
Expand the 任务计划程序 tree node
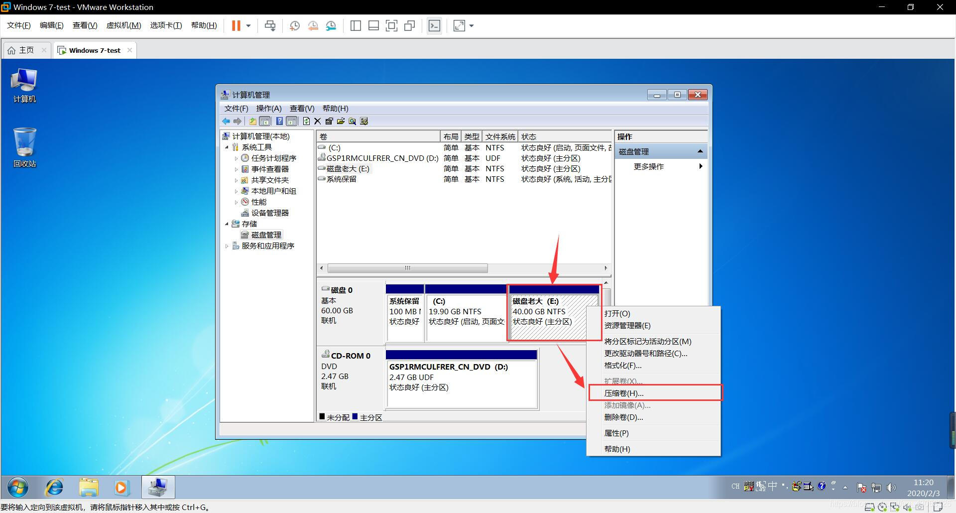pyautogui.click(x=236, y=158)
